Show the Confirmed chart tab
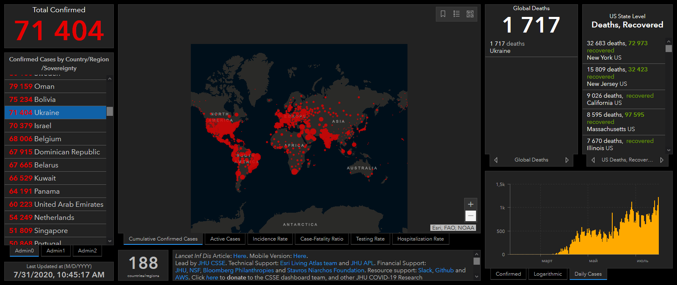Viewport: 677px width, 285px height. 509,274
